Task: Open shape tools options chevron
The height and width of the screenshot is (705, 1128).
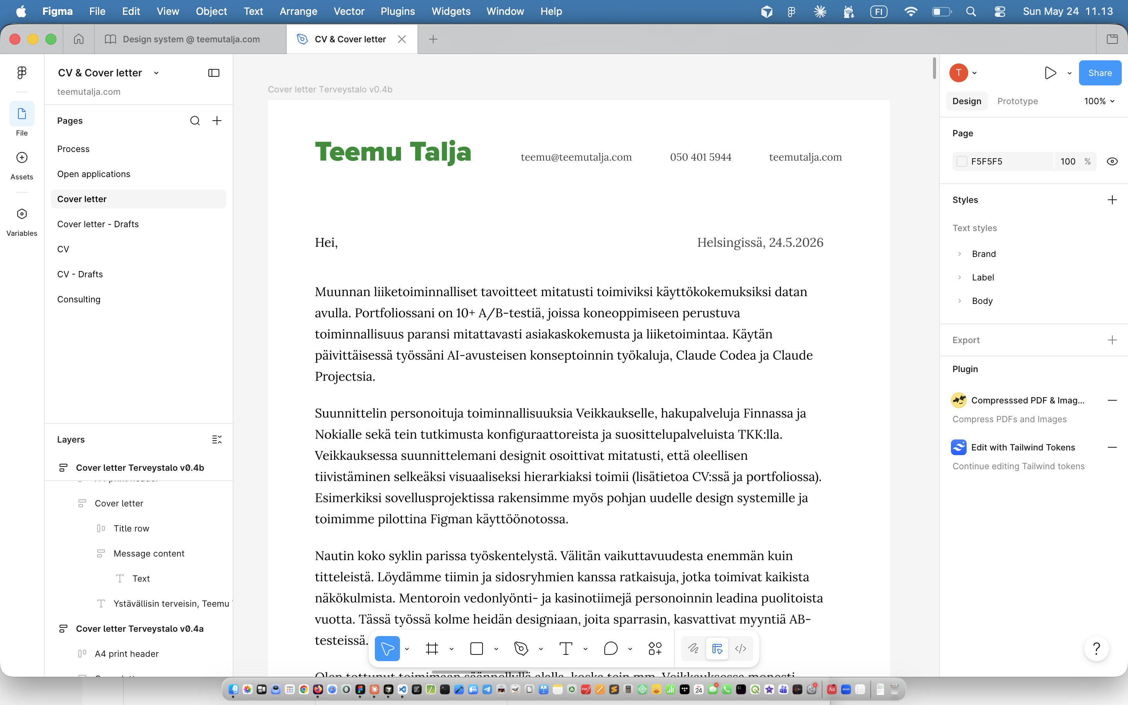Action: coord(496,649)
